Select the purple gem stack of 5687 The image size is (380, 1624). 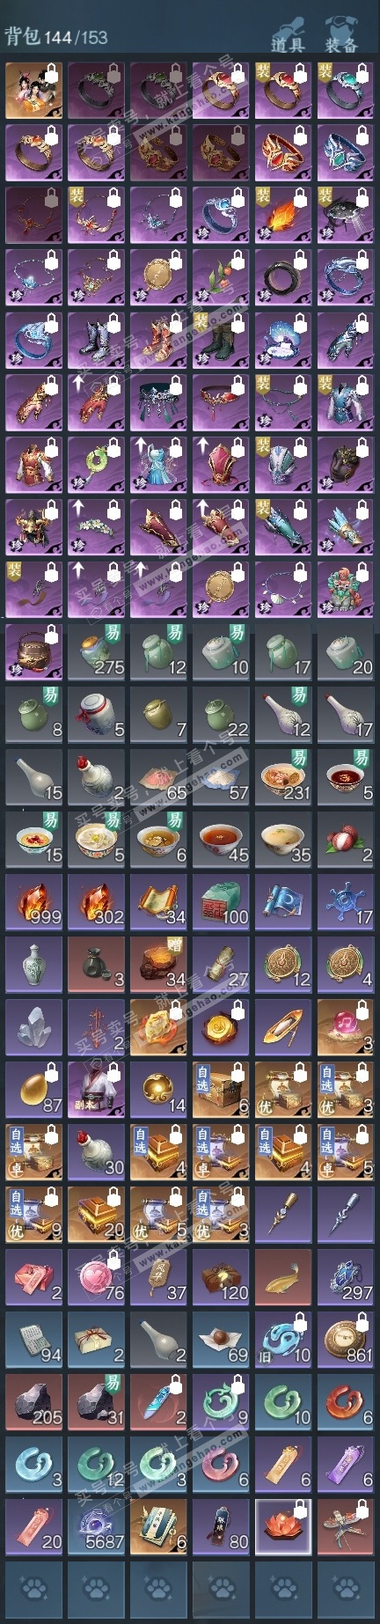coord(97,1527)
